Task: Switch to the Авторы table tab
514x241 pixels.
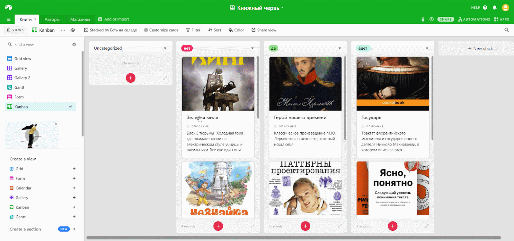Action: 52,19
